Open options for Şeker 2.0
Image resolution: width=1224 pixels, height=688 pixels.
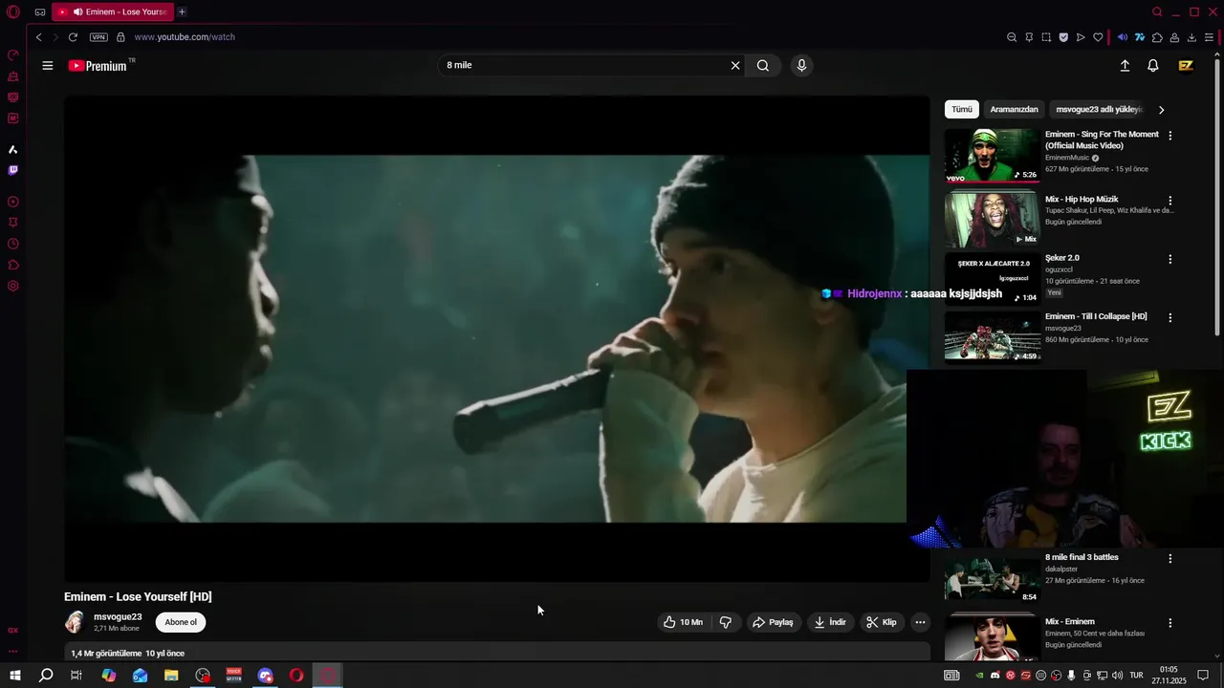tap(1169, 259)
